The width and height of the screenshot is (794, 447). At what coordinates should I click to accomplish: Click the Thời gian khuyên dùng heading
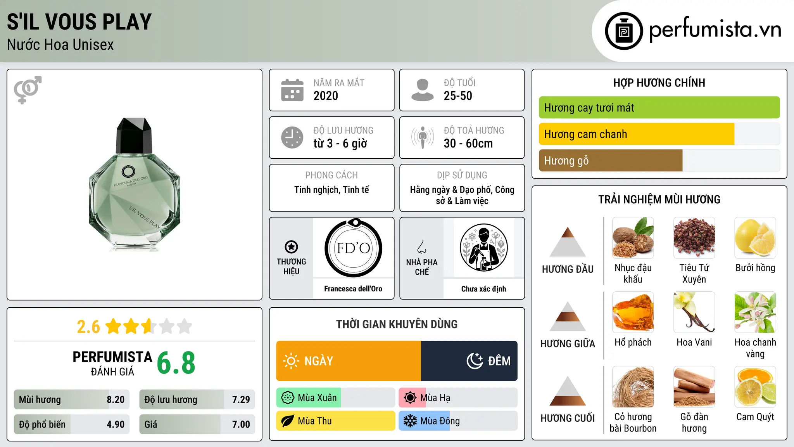click(397, 324)
